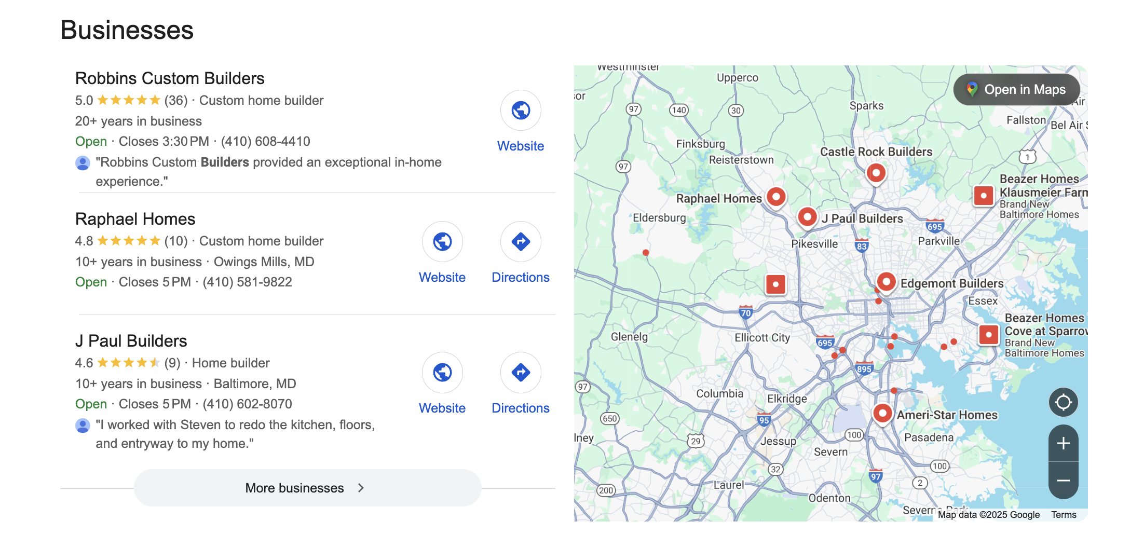
Task: Open Robbins Custom Builders website globe icon
Action: click(520, 111)
